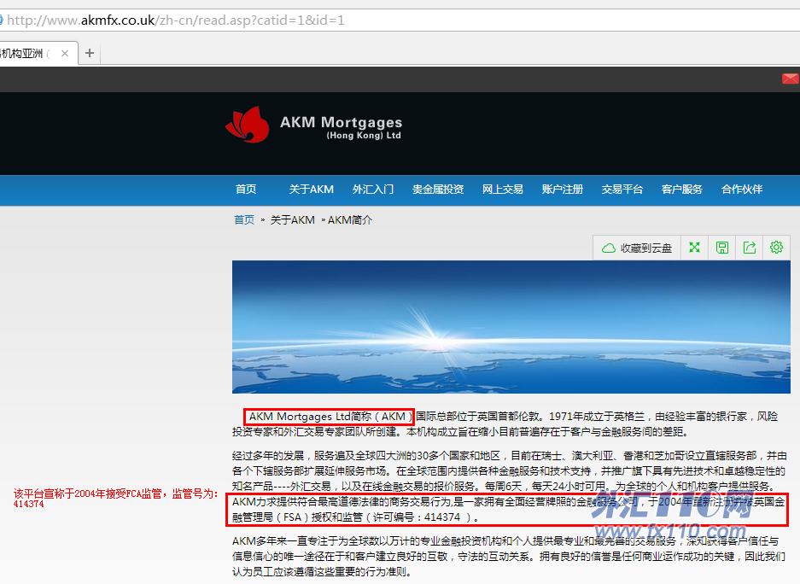This screenshot has width=800, height=584.
Task: Click the browser address bar URL
Action: coord(176,20)
